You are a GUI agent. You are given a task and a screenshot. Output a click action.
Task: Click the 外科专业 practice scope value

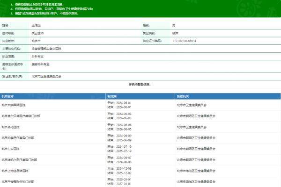pyautogui.click(x=37, y=56)
